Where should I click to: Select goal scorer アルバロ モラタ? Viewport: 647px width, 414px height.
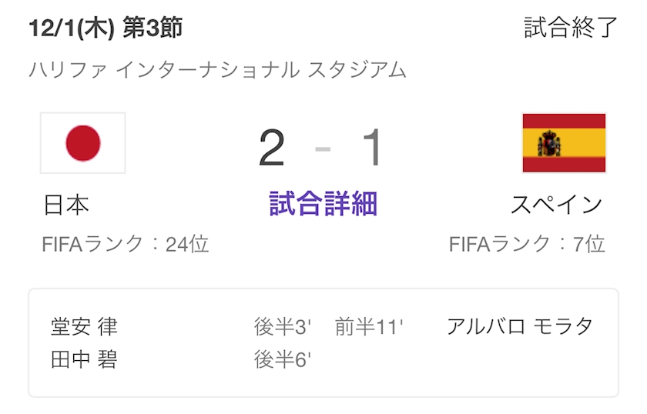tap(520, 326)
